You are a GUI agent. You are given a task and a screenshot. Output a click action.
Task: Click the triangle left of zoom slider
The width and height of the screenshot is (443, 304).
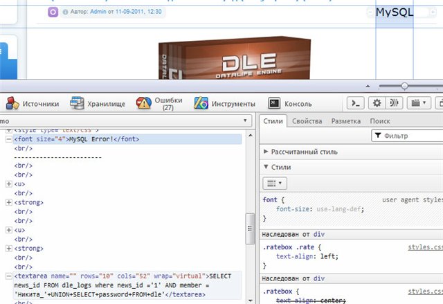click(x=368, y=86)
